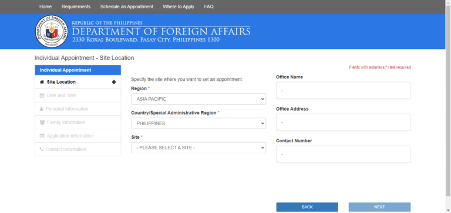Click the left arrow icon in Site Location row
The width and height of the screenshot is (451, 213).
click(x=114, y=82)
